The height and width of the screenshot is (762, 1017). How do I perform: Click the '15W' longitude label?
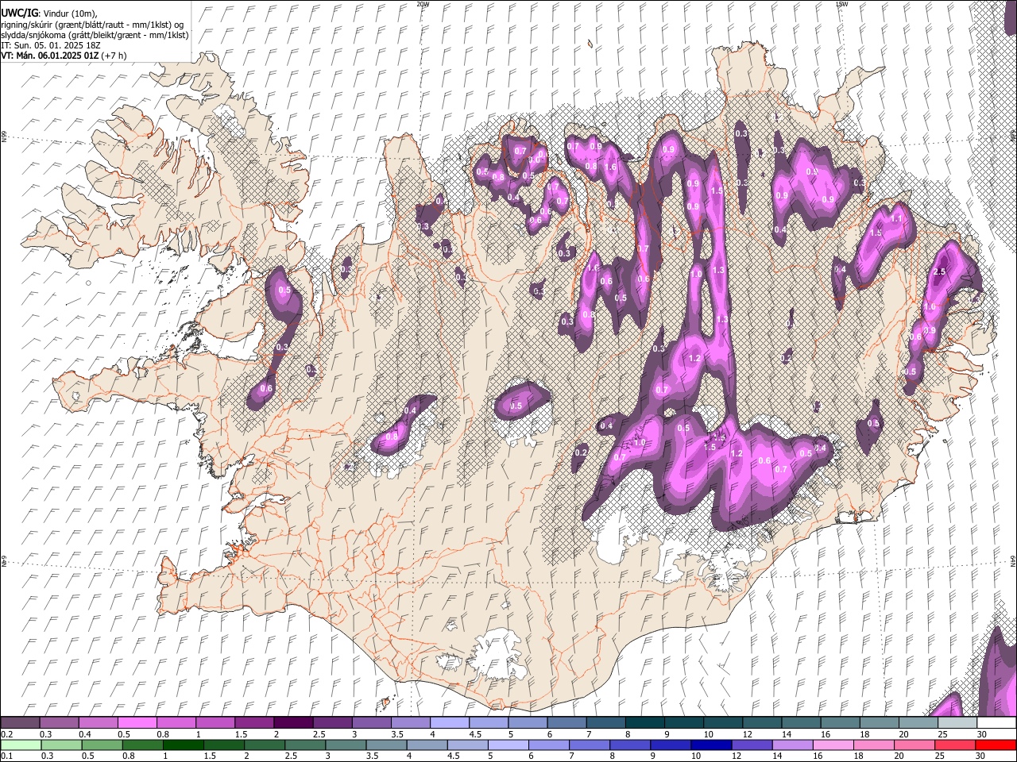coord(841,4)
